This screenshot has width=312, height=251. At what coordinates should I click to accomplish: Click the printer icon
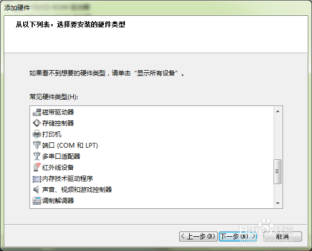click(37, 134)
